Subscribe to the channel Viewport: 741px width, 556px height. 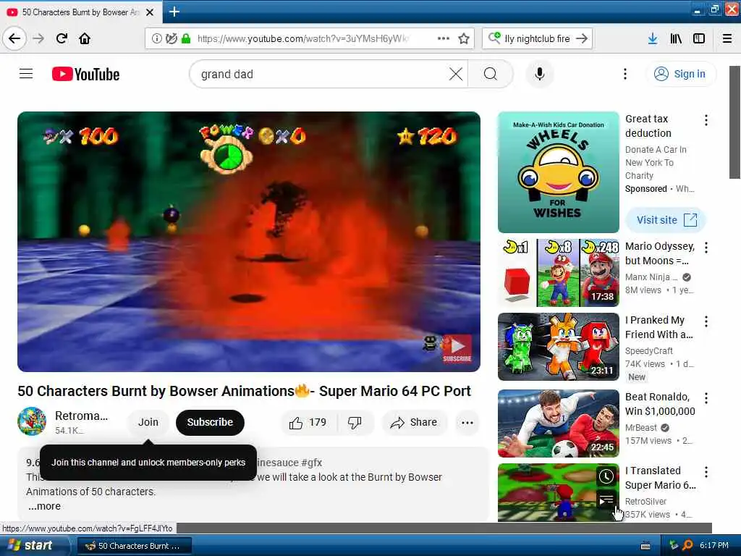coord(210,422)
